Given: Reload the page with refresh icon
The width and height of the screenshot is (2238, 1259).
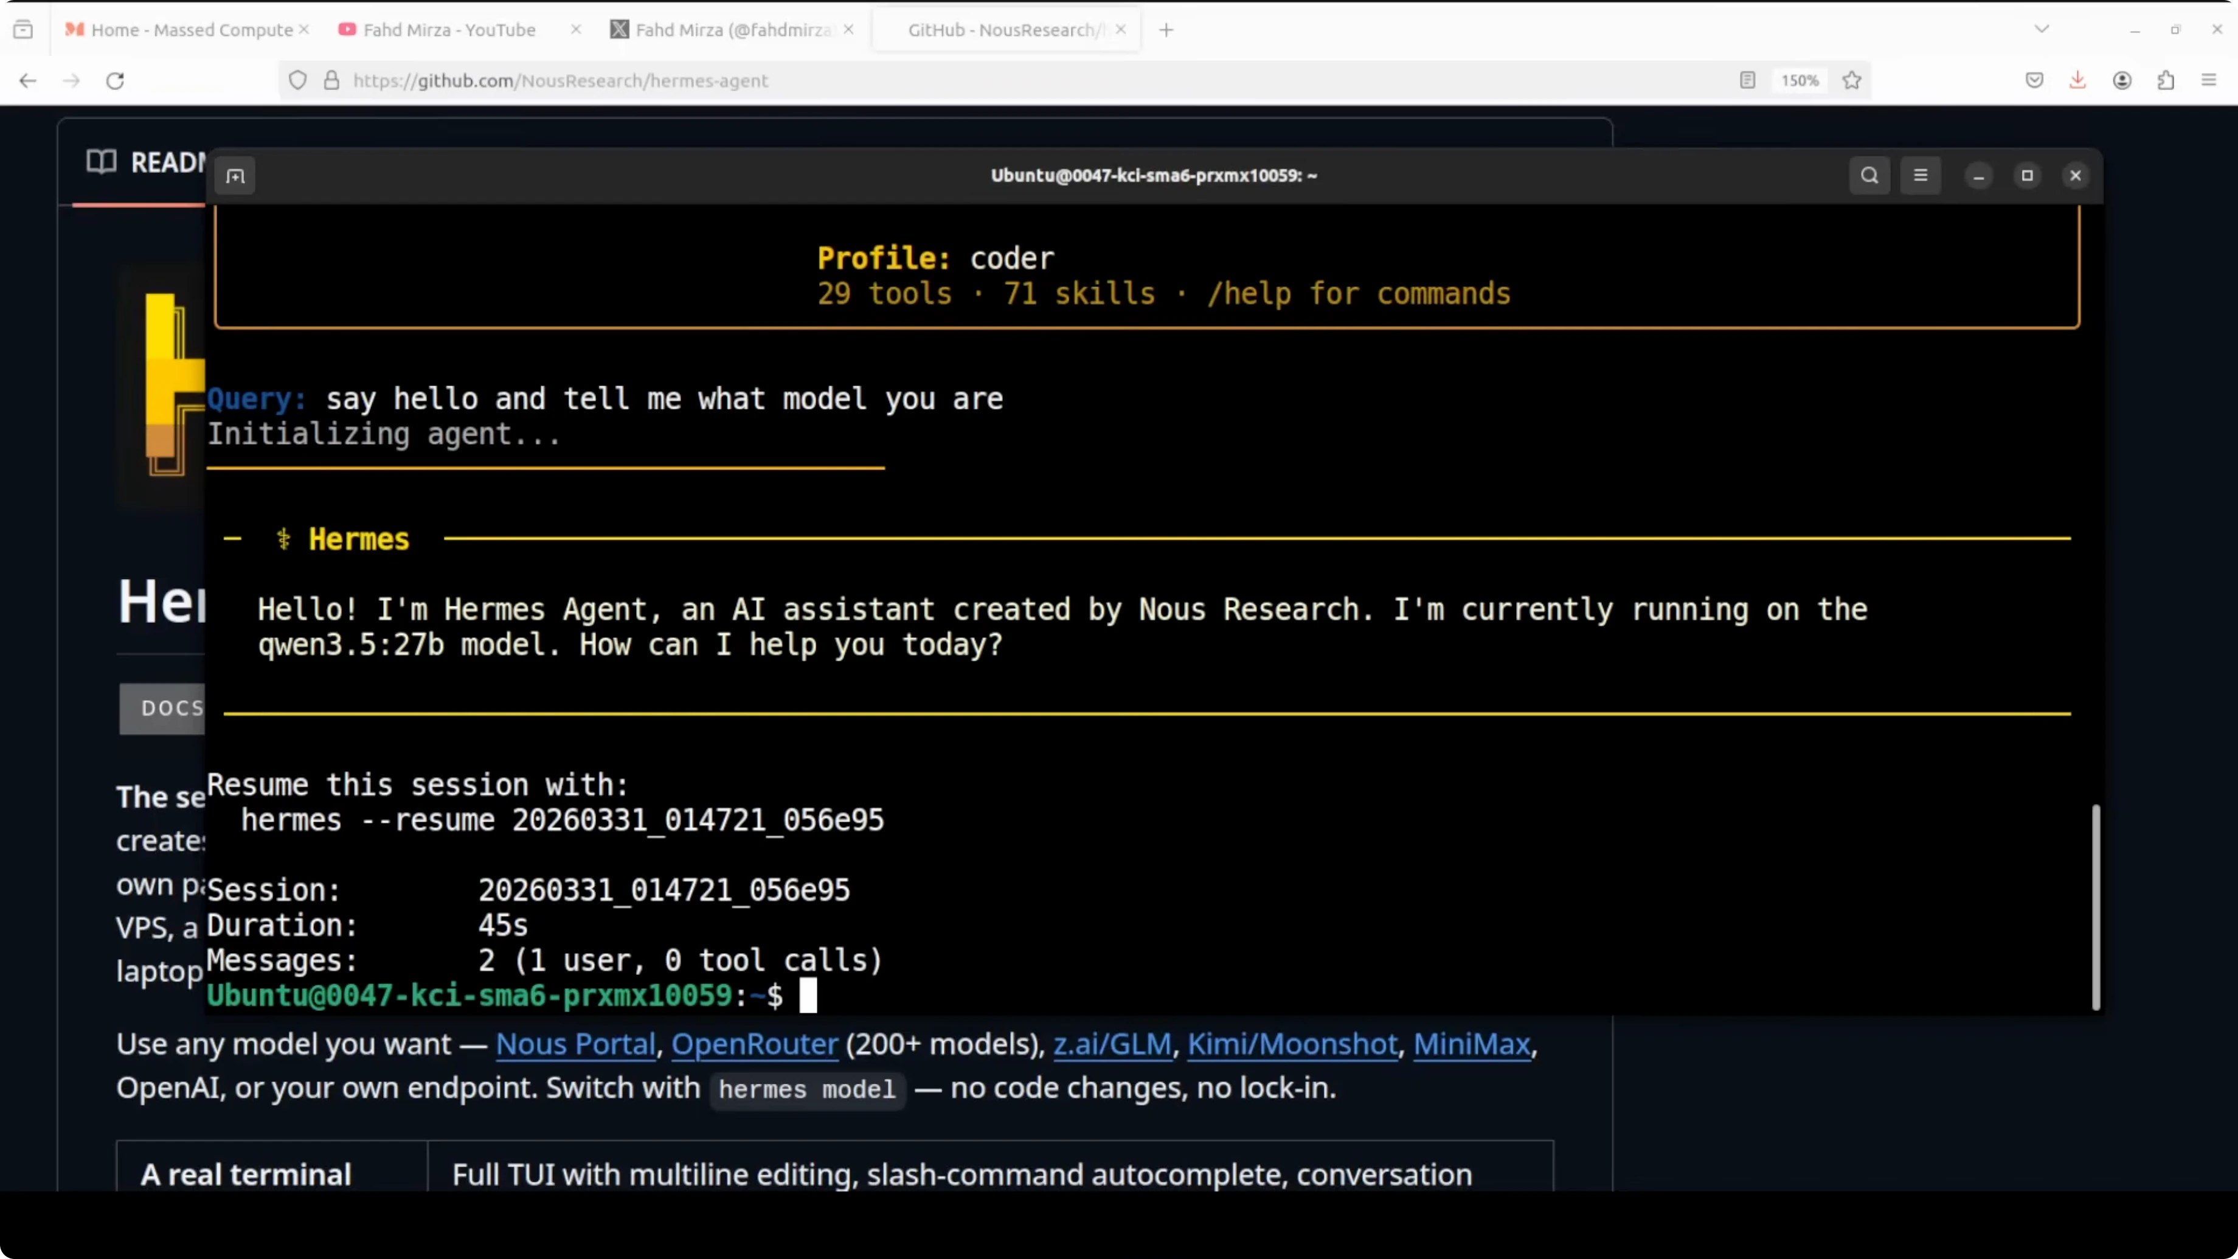Looking at the screenshot, I should tap(115, 81).
